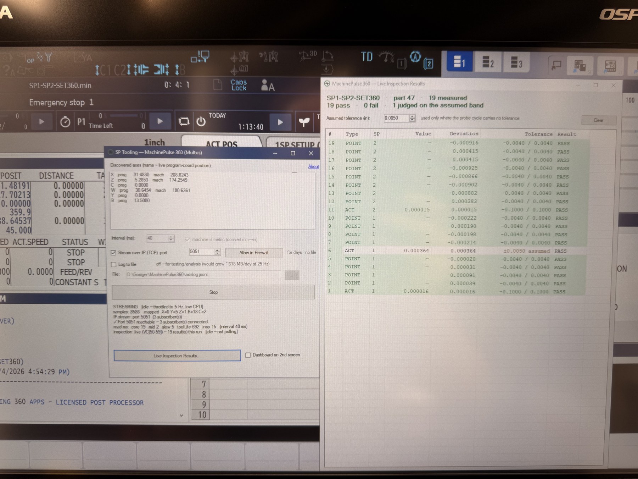Select inspection row 1 ACT
This screenshot has width=638, height=479.
pos(456,291)
